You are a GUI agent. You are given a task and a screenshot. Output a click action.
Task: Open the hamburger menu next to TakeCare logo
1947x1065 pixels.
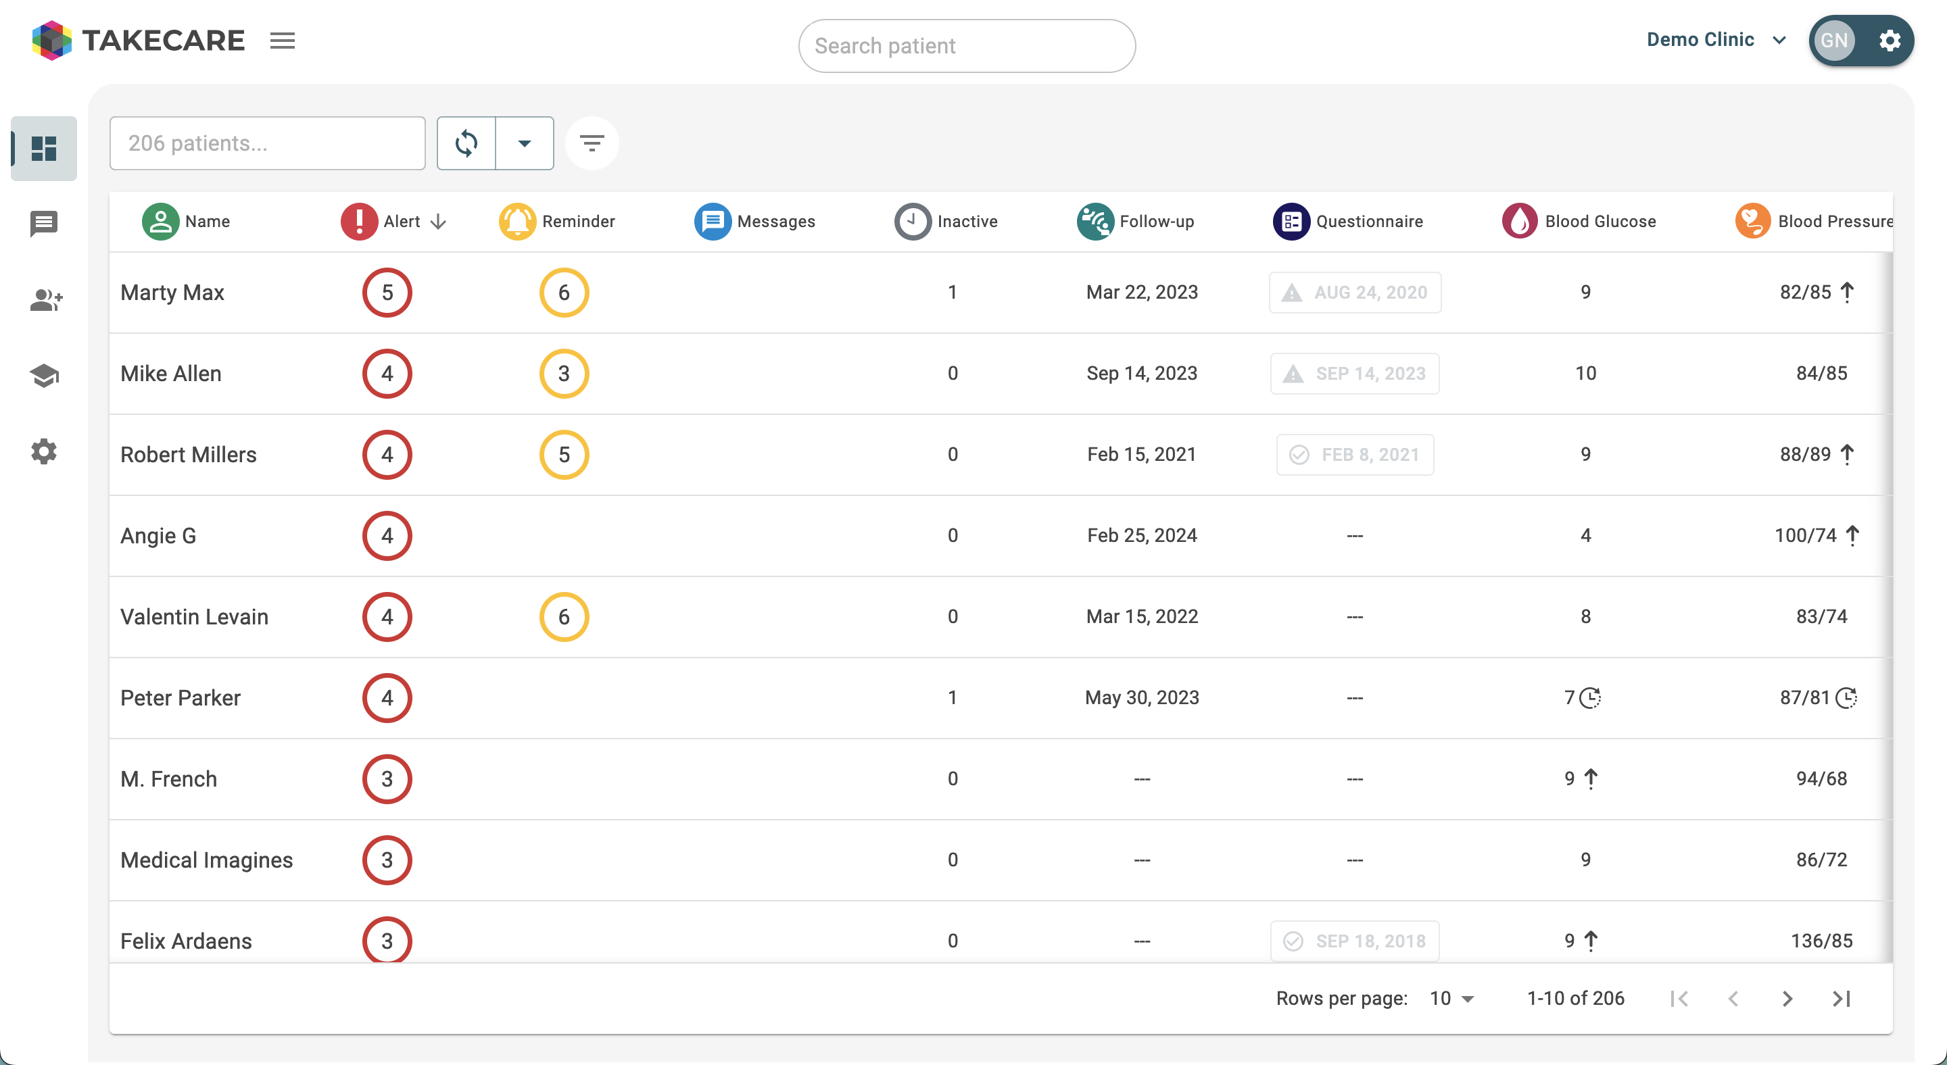[282, 40]
